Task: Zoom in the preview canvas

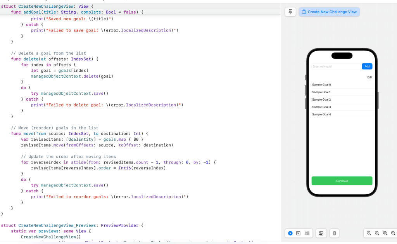Action: (393, 233)
